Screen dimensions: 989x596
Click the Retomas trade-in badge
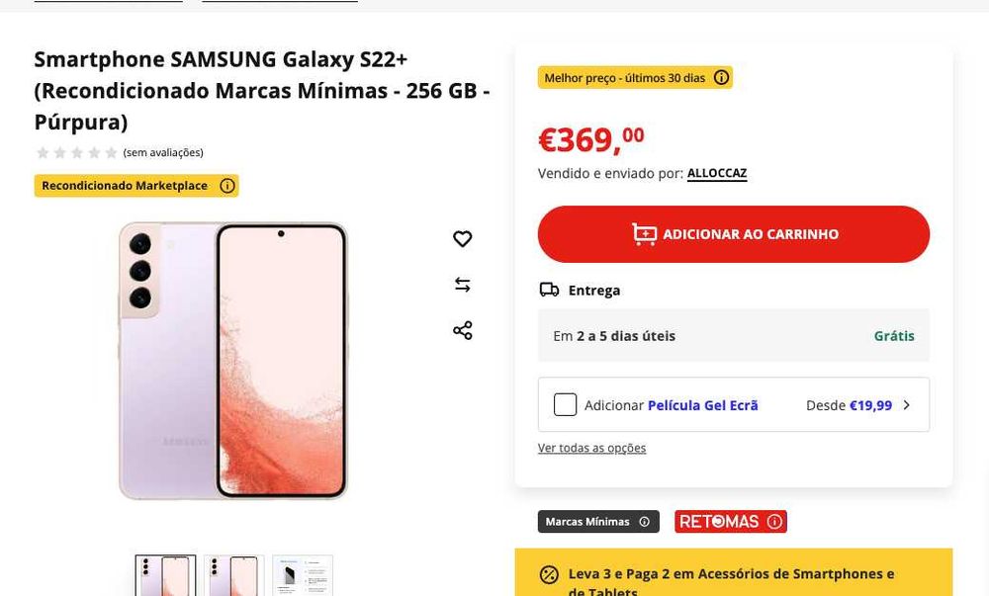pos(719,522)
